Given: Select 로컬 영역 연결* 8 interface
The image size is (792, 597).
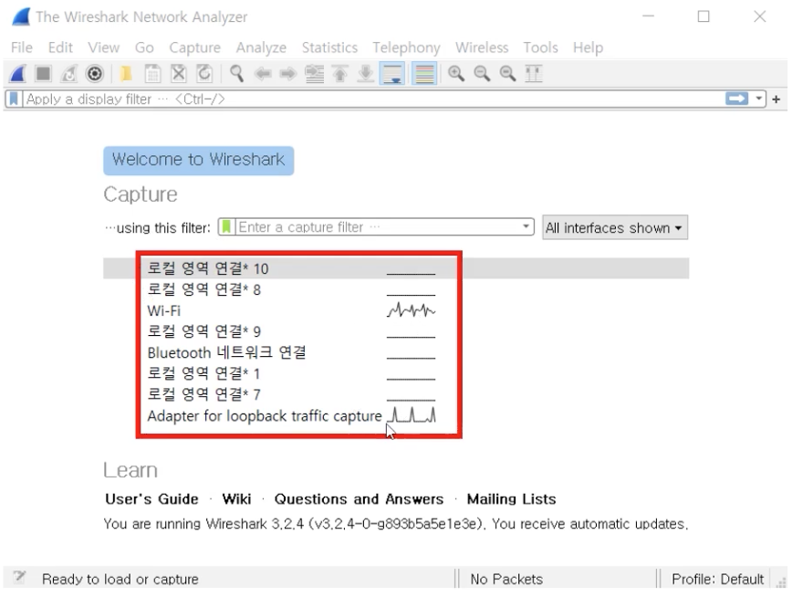Looking at the screenshot, I should [396, 289].
